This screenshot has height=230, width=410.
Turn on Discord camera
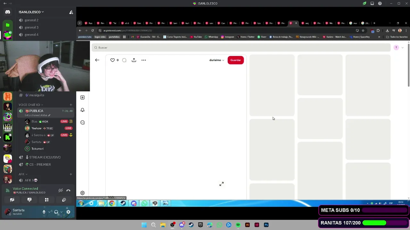pyautogui.click(x=12, y=200)
